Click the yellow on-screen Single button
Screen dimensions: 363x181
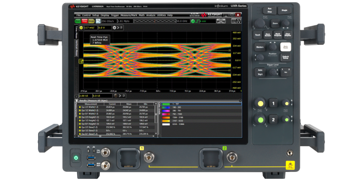pos(92,21)
